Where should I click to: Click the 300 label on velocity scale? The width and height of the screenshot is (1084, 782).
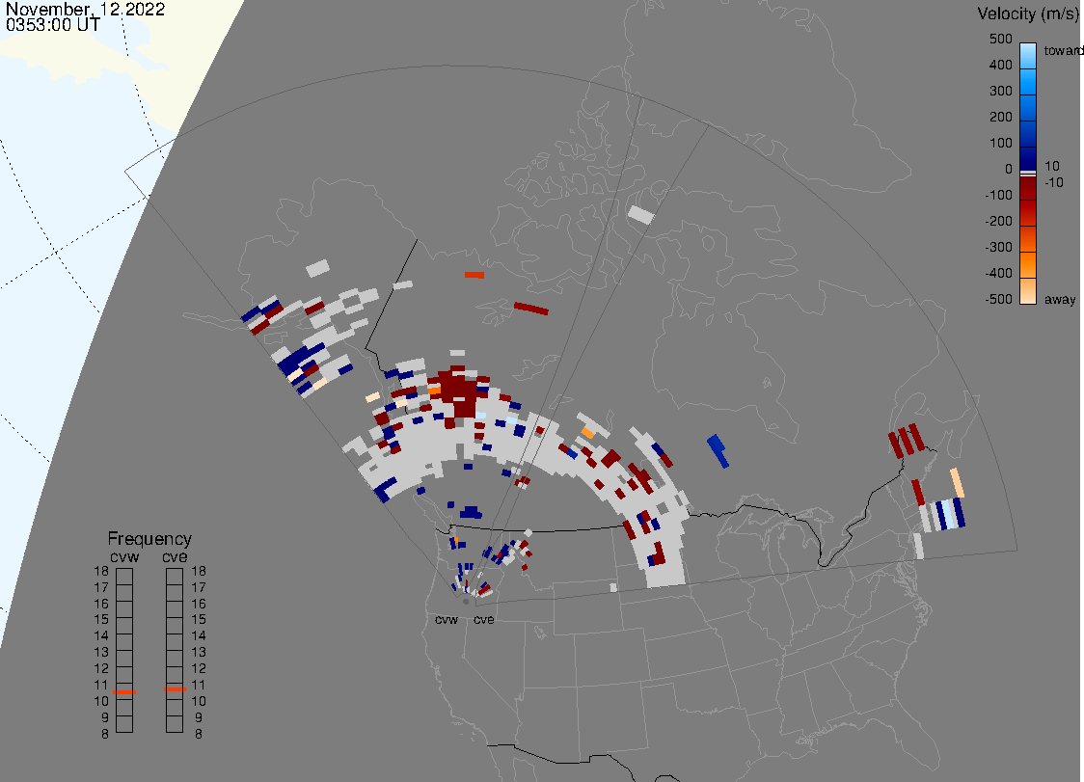point(1000,92)
